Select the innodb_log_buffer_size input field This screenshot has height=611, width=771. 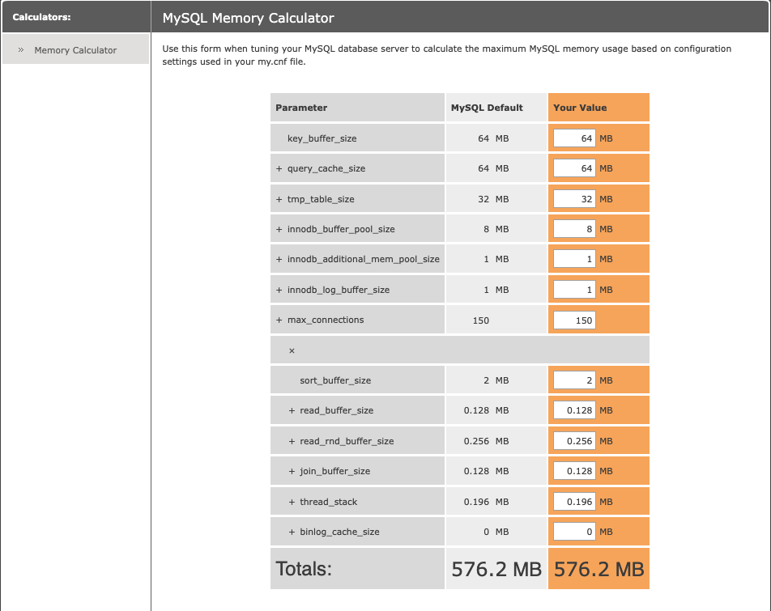coord(574,290)
